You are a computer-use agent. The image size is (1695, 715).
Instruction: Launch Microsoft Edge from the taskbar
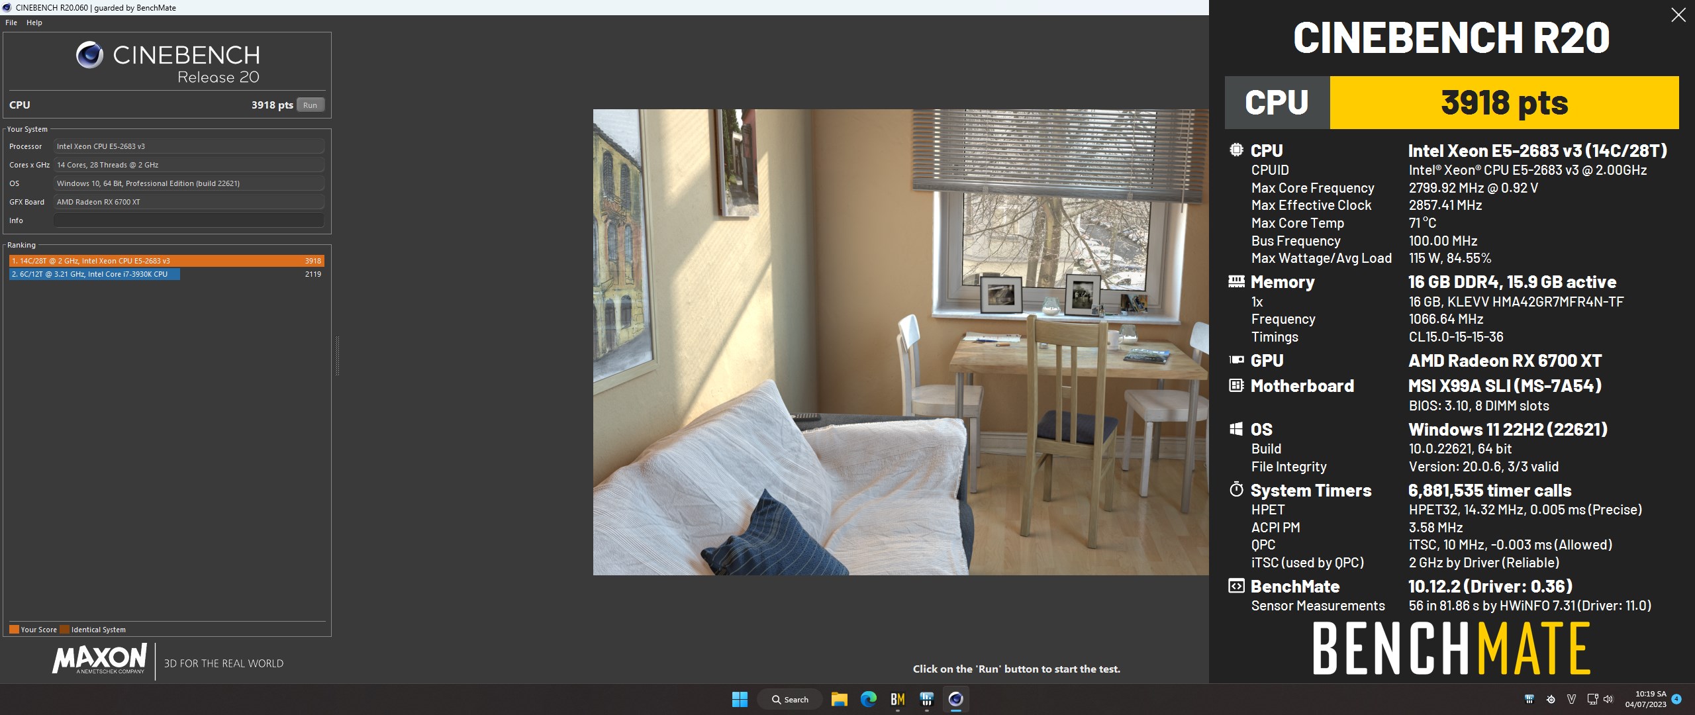point(868,699)
